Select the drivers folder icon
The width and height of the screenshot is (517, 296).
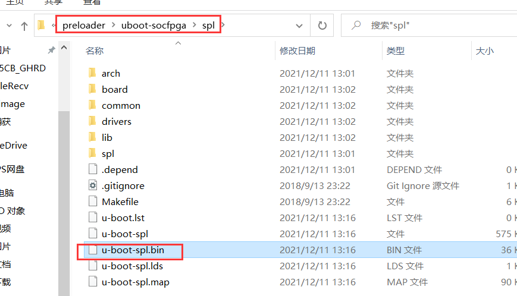(92, 121)
